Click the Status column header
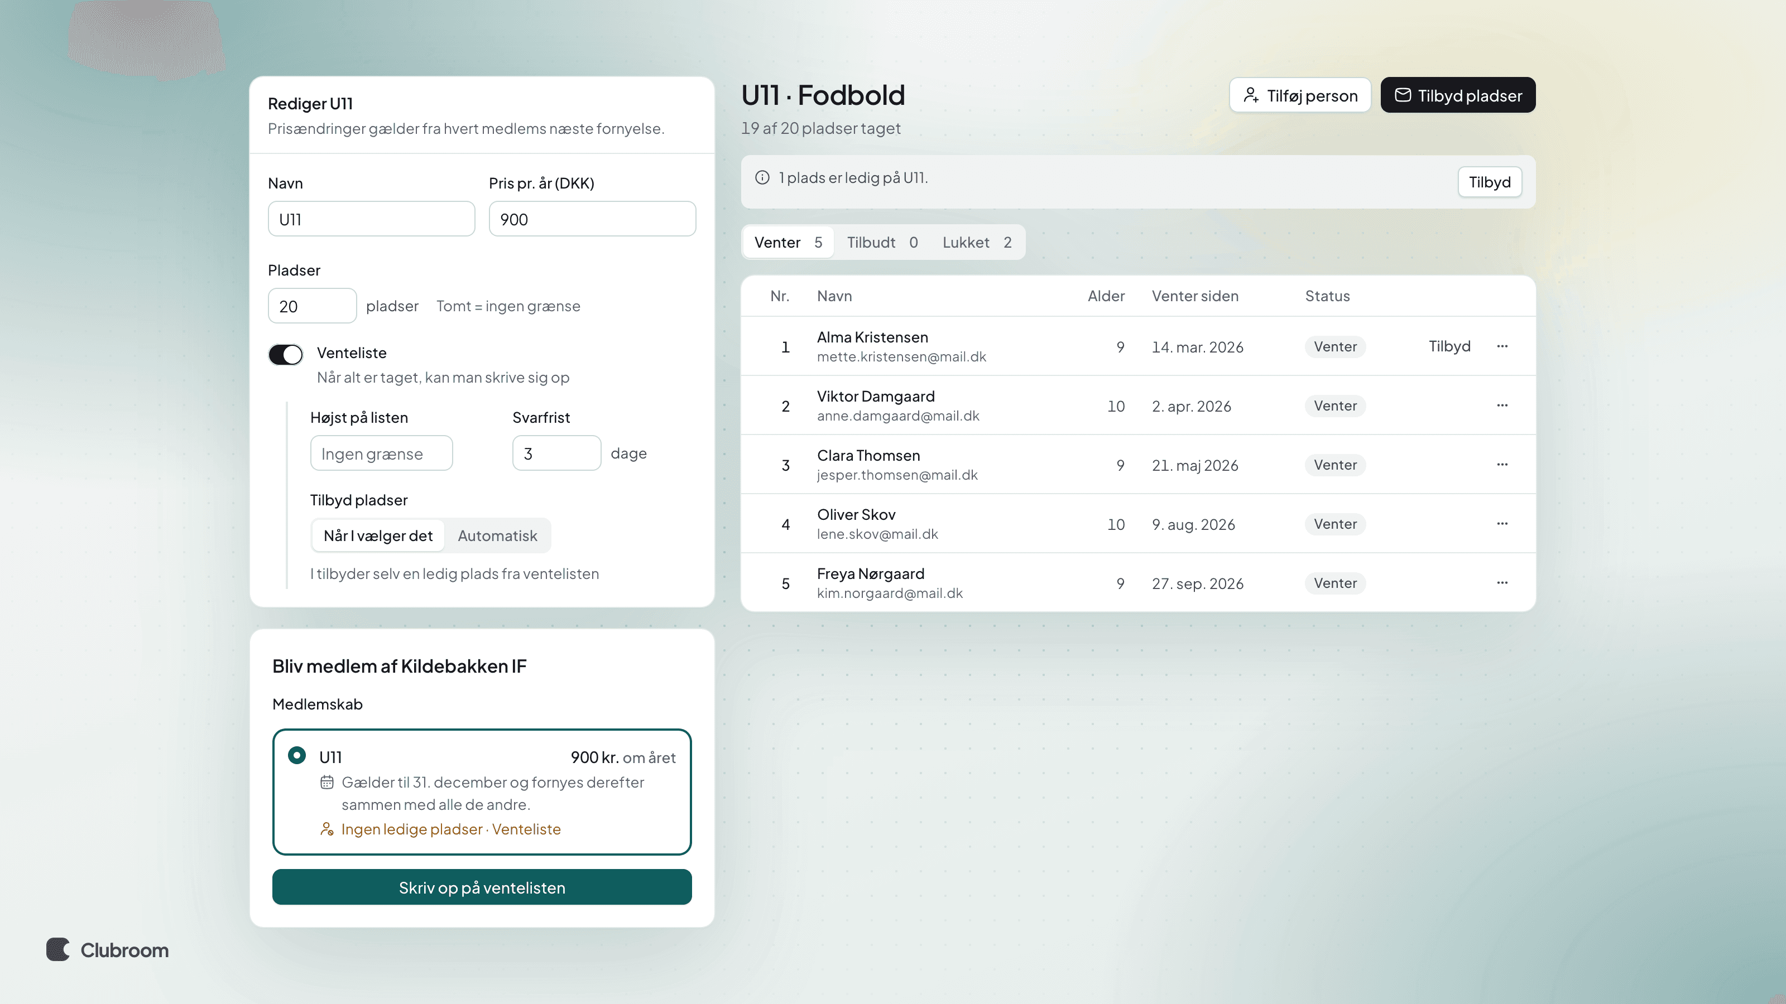1786x1004 pixels. pos(1327,296)
